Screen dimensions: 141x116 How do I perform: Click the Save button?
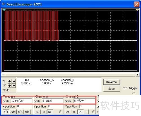click(112, 89)
